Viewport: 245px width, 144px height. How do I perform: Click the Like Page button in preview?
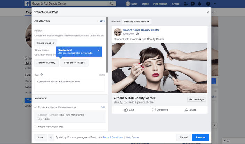pos(196,99)
